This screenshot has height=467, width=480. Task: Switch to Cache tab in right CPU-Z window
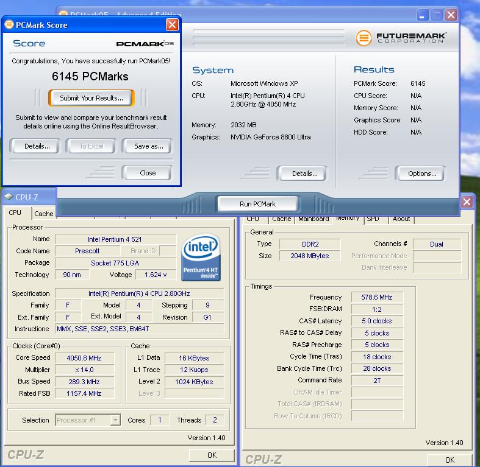[281, 219]
